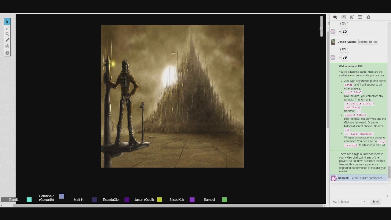The height and width of the screenshot is (220, 391).
Task: Click Bandit's cyan color swatch
Action: pyautogui.click(x=29, y=200)
